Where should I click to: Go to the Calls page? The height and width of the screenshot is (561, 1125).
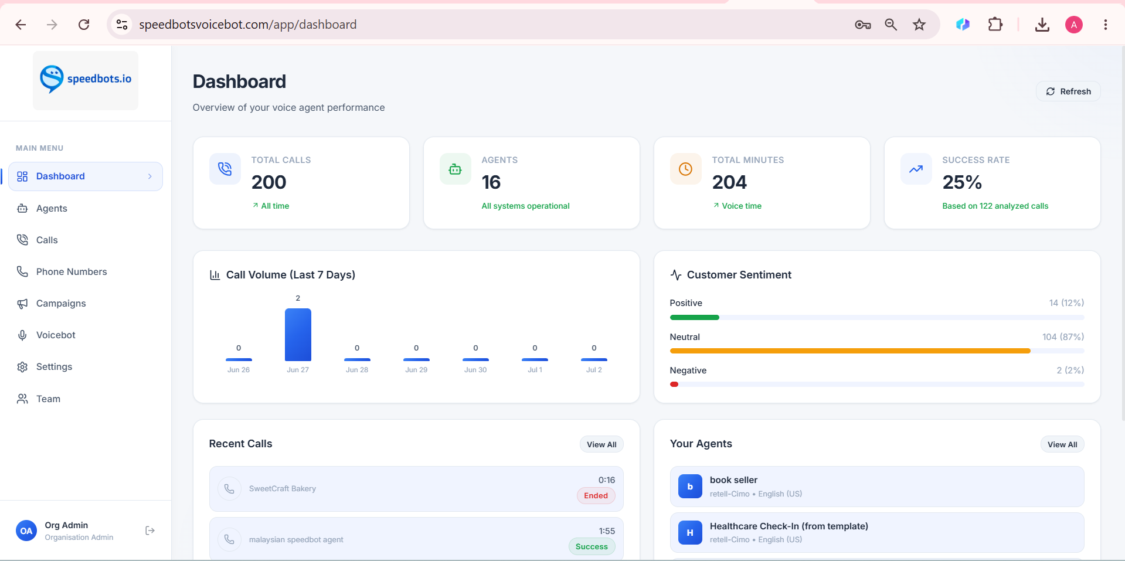pyautogui.click(x=47, y=240)
